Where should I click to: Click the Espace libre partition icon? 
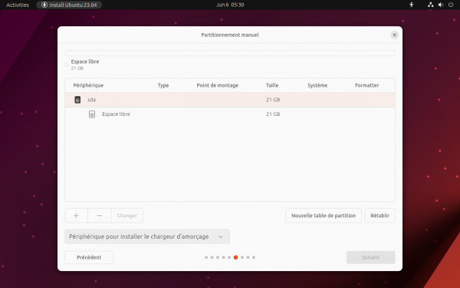click(92, 114)
